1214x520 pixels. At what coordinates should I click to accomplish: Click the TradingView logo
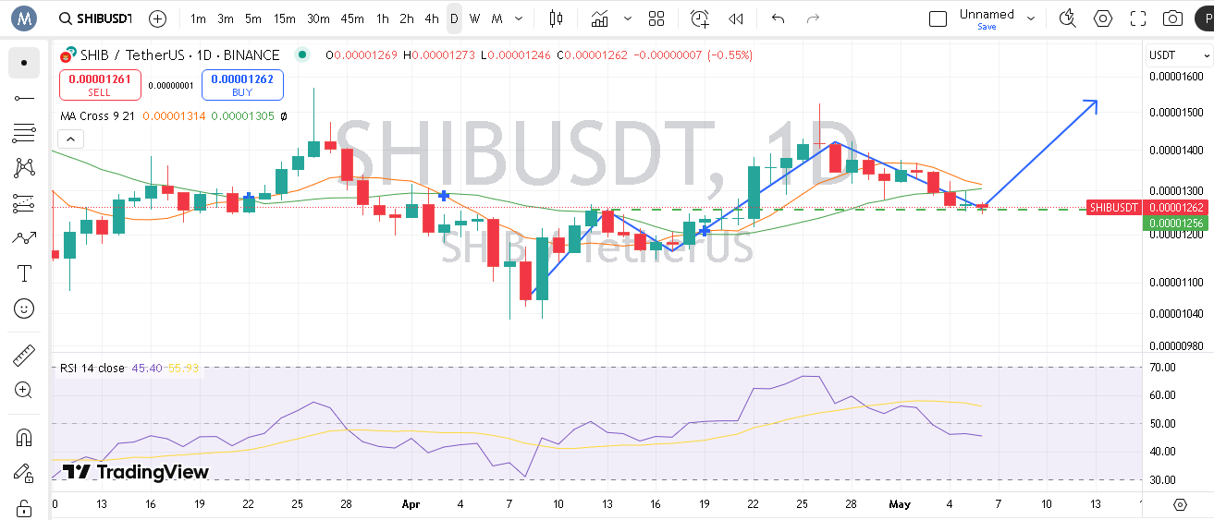(136, 472)
